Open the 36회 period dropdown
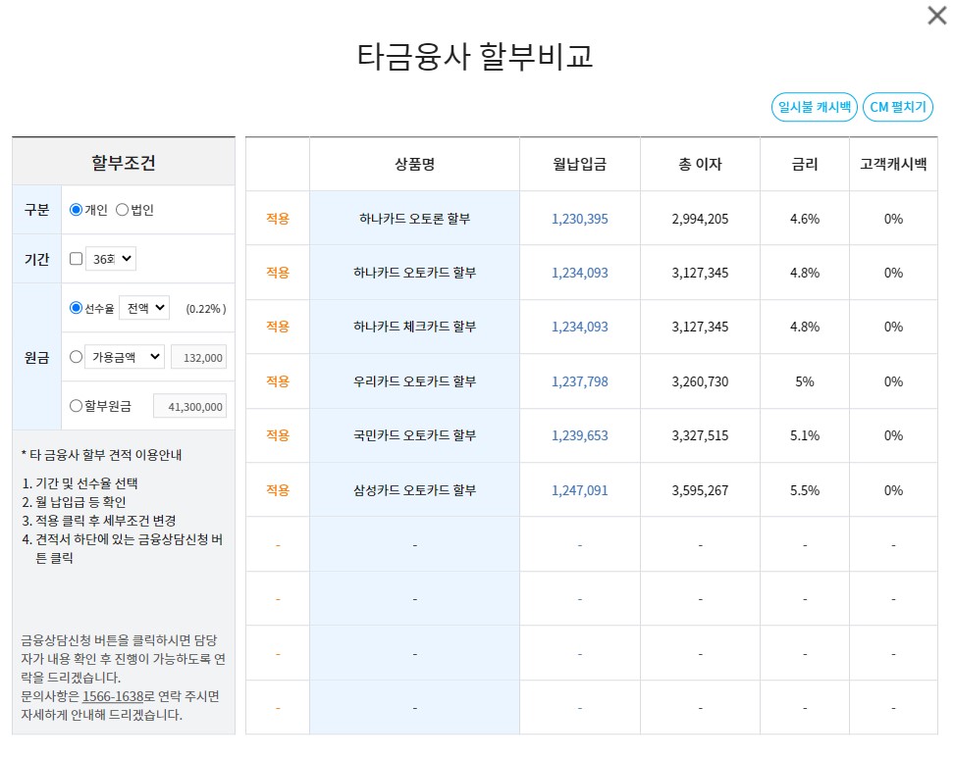The width and height of the screenshot is (954, 758). (111, 259)
